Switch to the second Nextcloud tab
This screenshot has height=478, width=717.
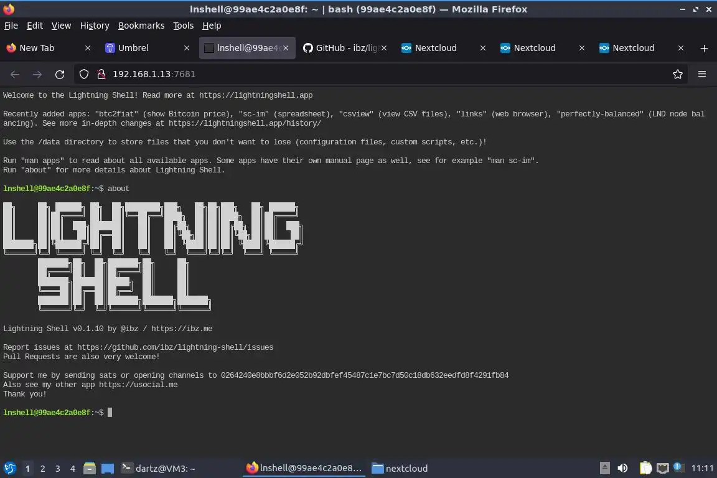(542, 48)
